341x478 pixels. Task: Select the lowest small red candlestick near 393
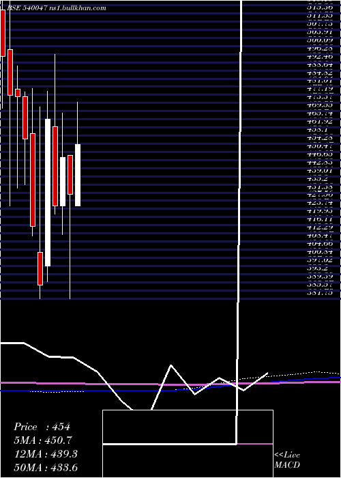point(40,268)
